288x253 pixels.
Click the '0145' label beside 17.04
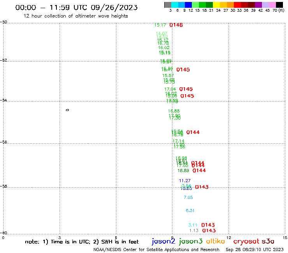[x=186, y=89]
